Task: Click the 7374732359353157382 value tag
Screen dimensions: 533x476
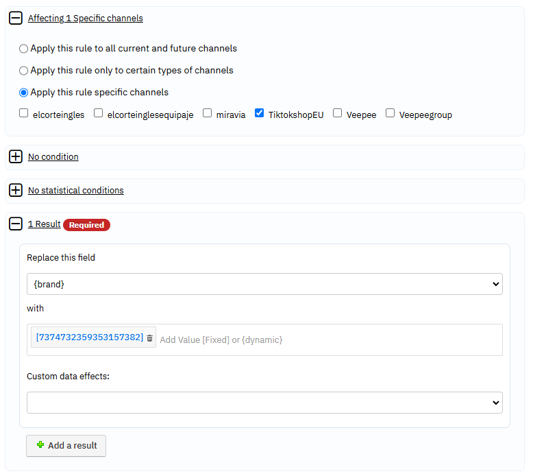Action: coord(89,337)
